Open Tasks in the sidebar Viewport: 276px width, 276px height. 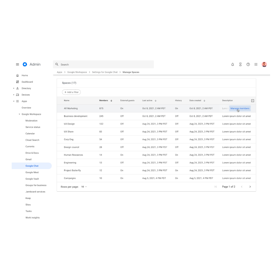(29, 211)
